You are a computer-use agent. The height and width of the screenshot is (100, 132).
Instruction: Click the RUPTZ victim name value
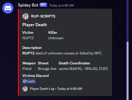click(x=28, y=38)
